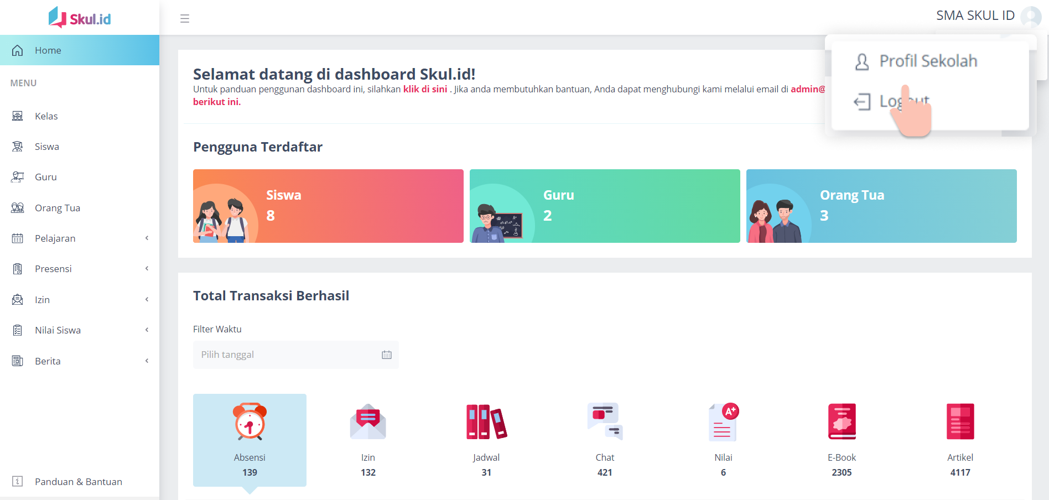Expand the Berita submenu
1049x500 pixels.
pos(80,361)
